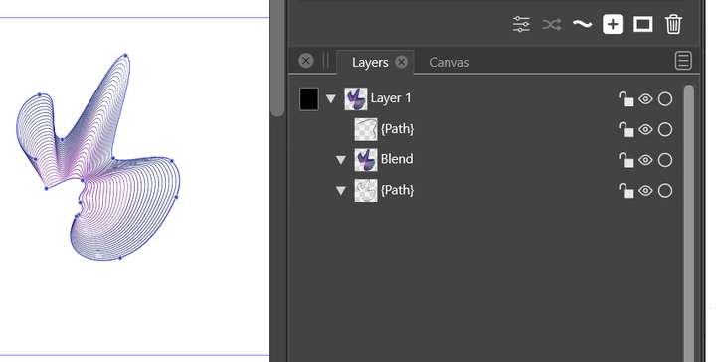This screenshot has height=362, width=716.
Task: Click the black Layer 1 color swatch
Action: pyautogui.click(x=309, y=99)
